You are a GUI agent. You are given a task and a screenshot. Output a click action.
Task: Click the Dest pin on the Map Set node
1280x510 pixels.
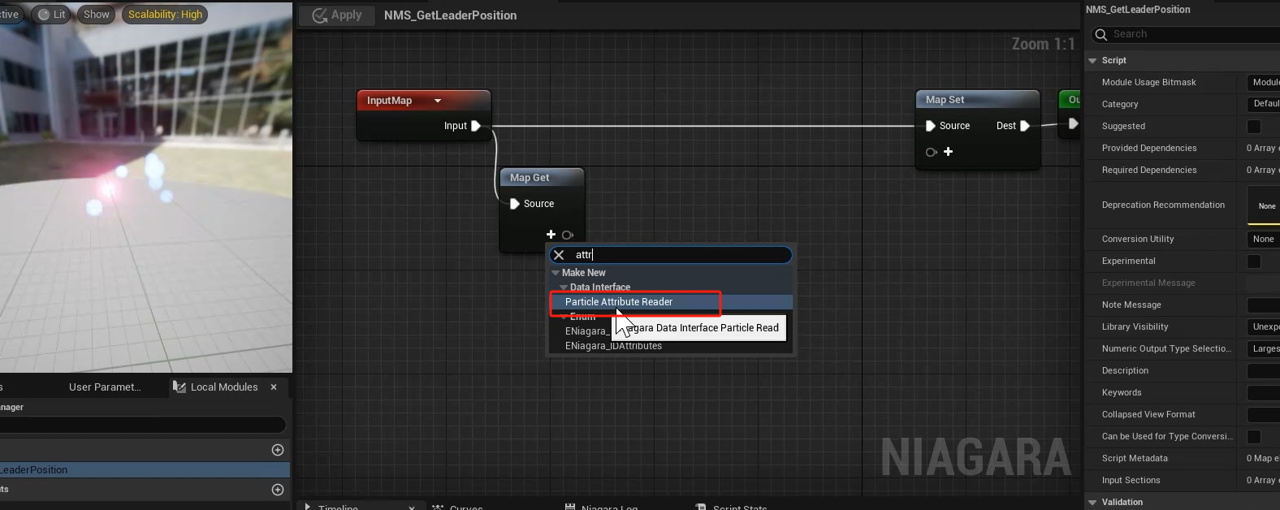[x=1025, y=126]
